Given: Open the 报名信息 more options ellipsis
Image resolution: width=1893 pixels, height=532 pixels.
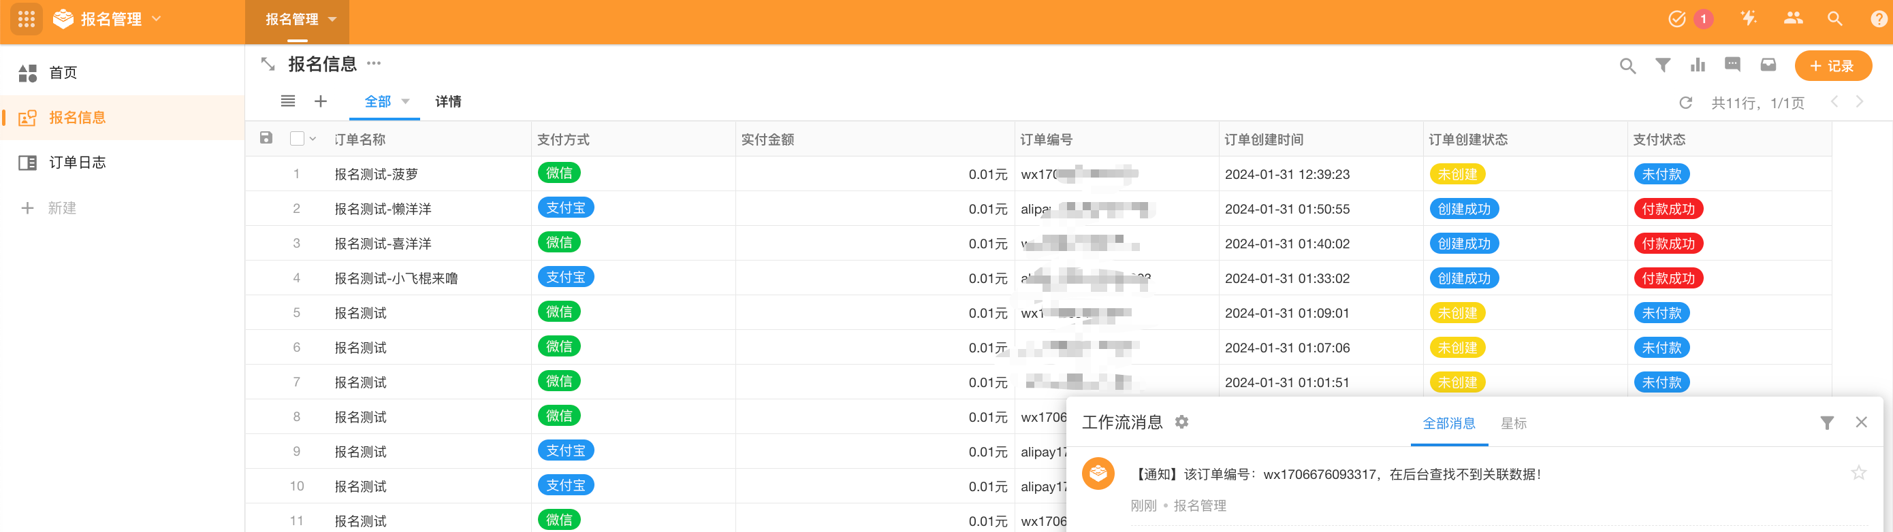Looking at the screenshot, I should point(374,64).
